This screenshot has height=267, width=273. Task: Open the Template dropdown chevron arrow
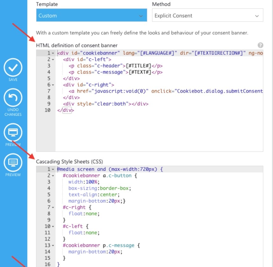(x=141, y=15)
